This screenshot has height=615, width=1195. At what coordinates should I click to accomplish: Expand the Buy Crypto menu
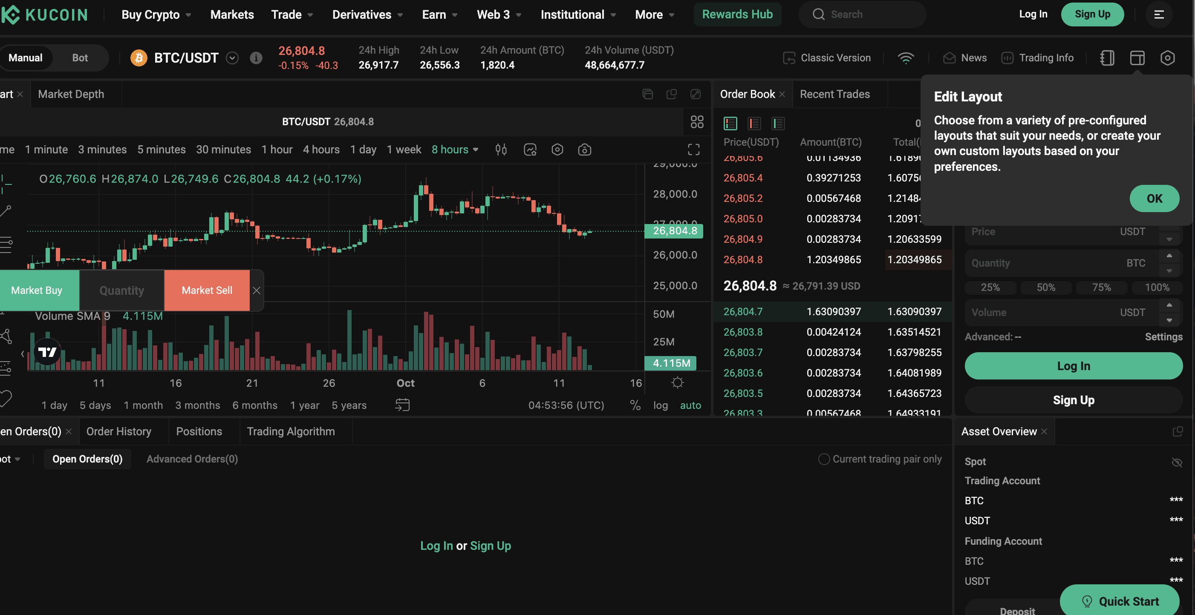click(x=156, y=15)
